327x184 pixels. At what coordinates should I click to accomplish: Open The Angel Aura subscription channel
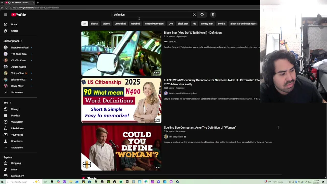tap(18, 54)
